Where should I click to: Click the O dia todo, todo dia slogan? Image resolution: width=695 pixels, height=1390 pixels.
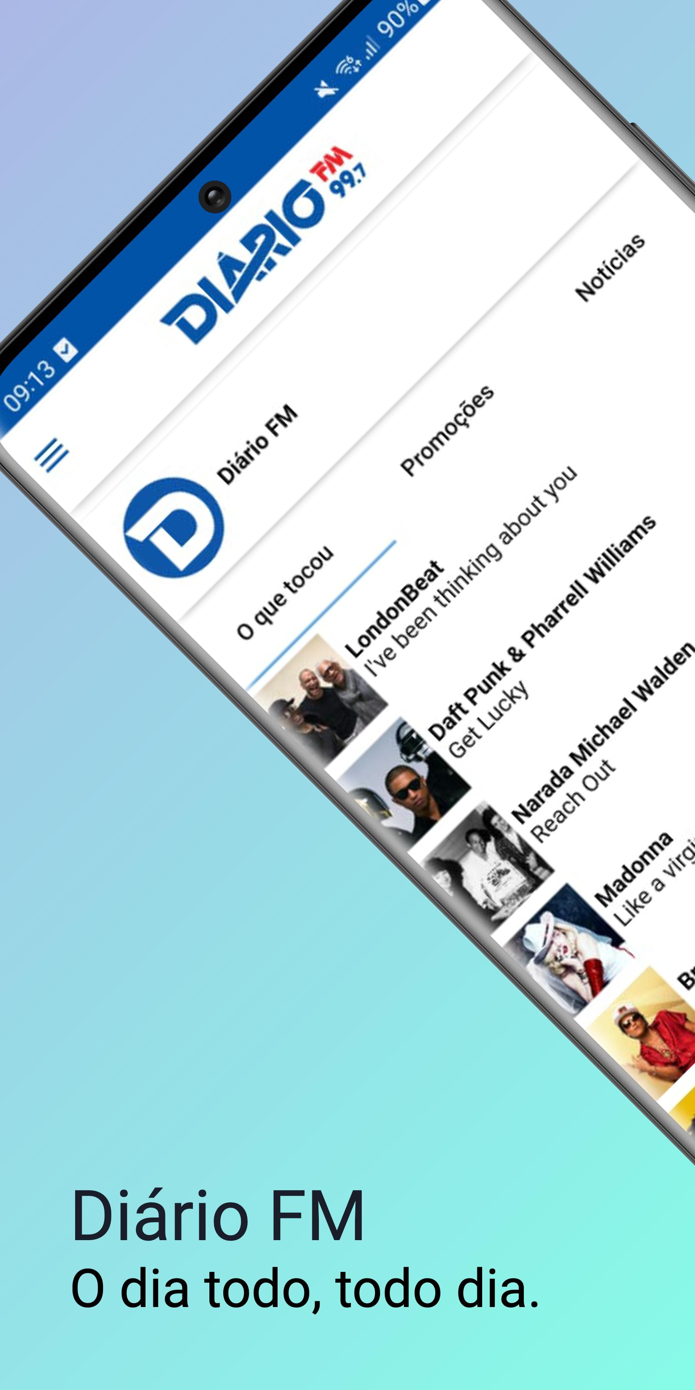click(305, 1290)
